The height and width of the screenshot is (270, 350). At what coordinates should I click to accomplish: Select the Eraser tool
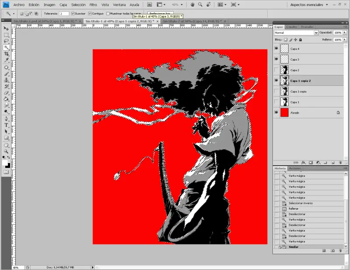pos(6,92)
